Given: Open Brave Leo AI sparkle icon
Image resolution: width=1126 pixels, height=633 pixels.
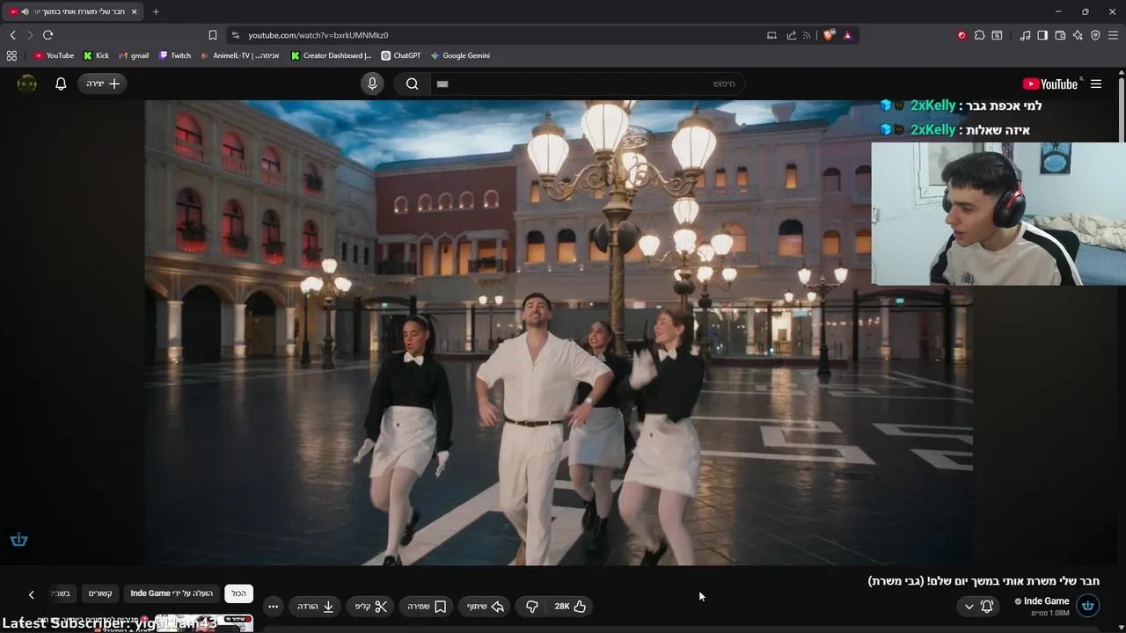Looking at the screenshot, I should (x=1078, y=35).
